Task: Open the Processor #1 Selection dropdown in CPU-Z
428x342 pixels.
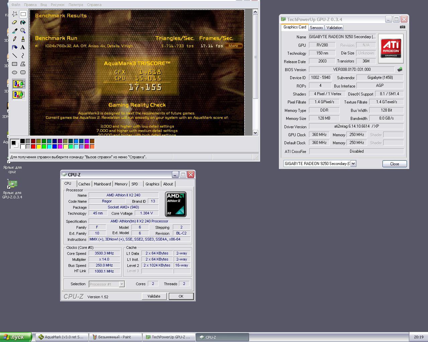Action: 122,284
